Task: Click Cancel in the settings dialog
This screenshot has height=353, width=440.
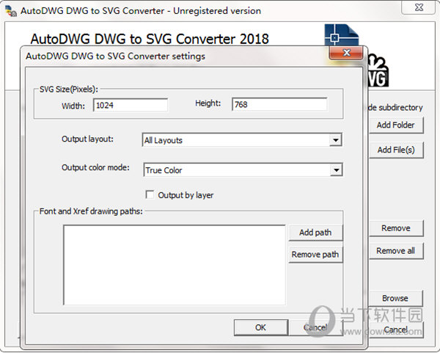Action: (315, 327)
